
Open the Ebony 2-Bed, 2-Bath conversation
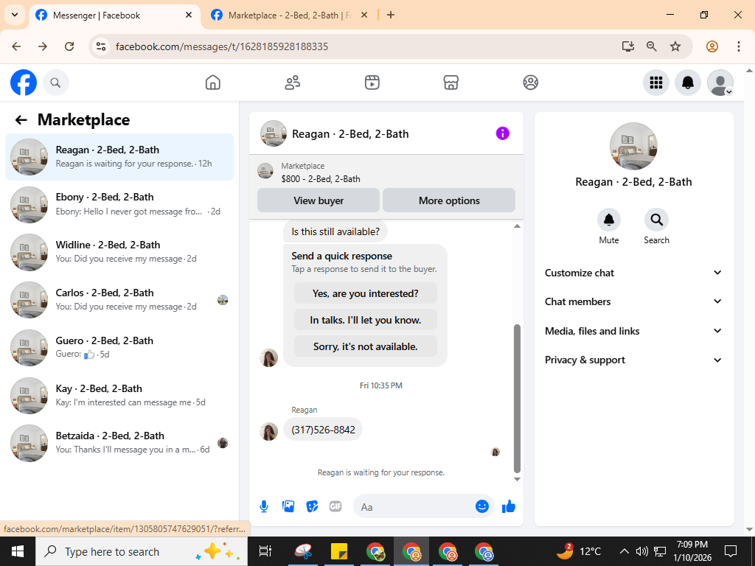119,205
